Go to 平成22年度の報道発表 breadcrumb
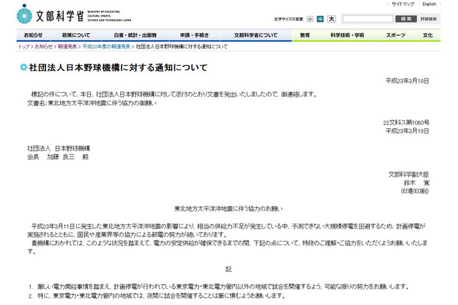The width and height of the screenshot is (458, 305). [x=107, y=47]
